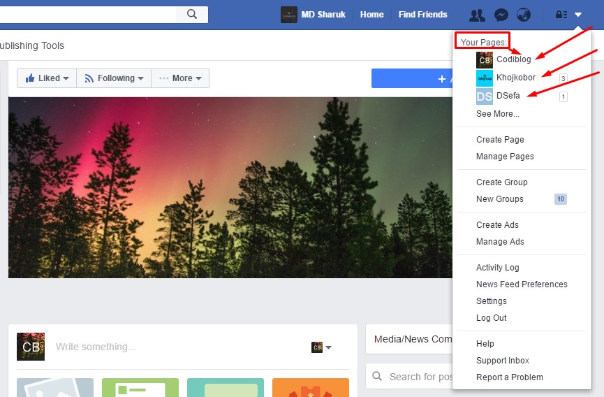Open friend requests icon
Screen dimensions: 604x397
[x=477, y=15]
